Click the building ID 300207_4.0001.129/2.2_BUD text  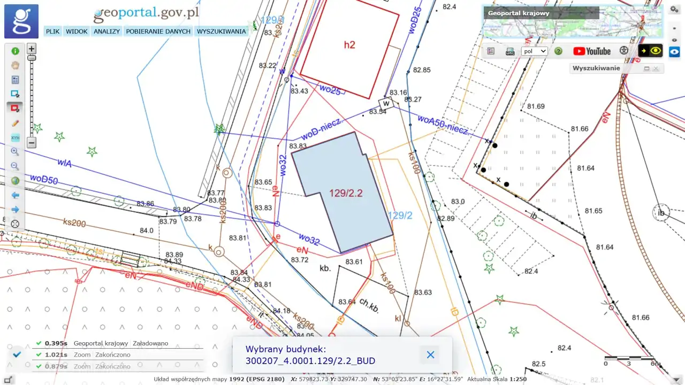coord(310,361)
